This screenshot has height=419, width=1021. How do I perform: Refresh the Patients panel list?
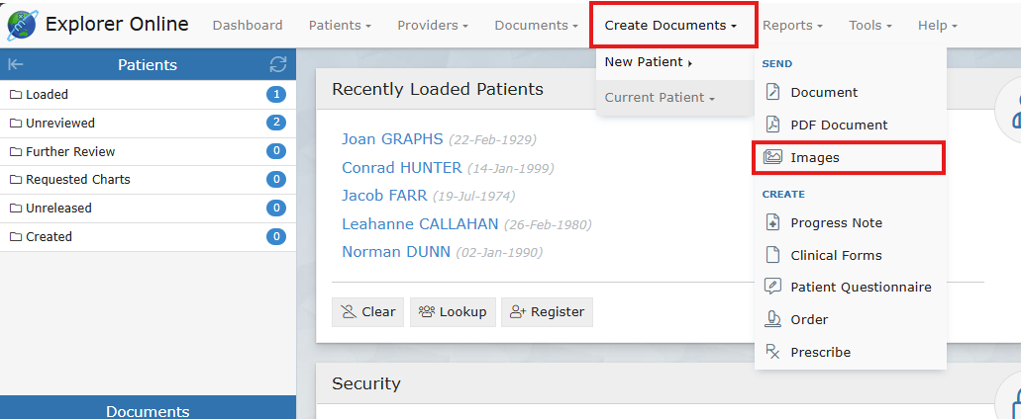pyautogui.click(x=278, y=65)
